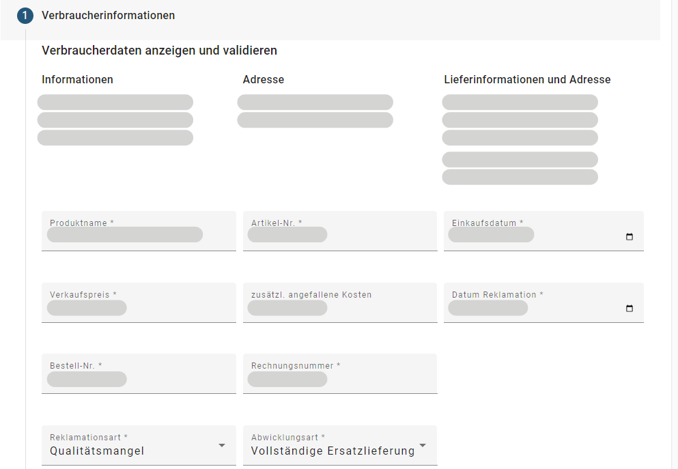
Task: Click into the Bestell-Nr. field
Action: 139,379
